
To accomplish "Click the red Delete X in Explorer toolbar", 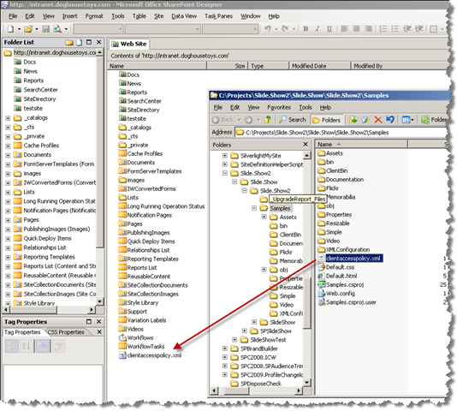I will 378,120.
